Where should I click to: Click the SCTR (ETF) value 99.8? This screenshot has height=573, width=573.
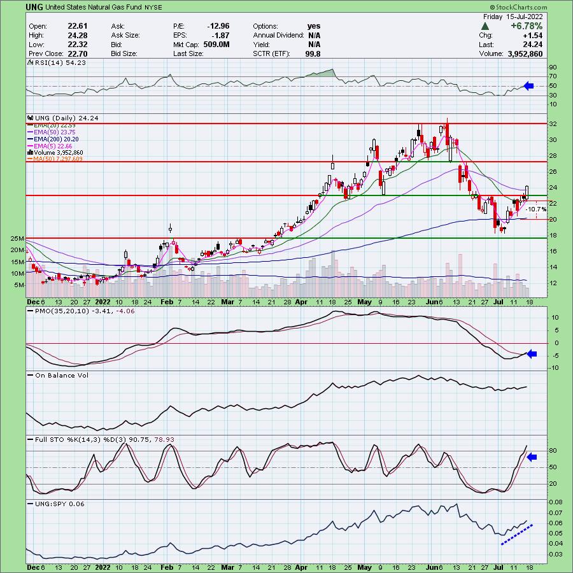pos(313,53)
